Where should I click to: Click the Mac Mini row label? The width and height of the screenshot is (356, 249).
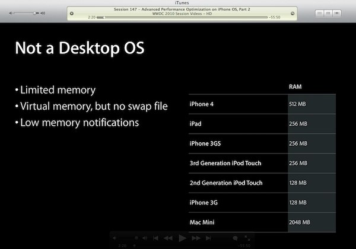tap(202, 222)
